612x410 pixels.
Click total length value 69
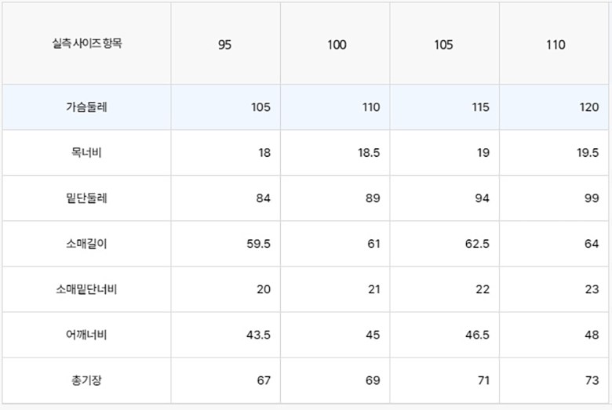(x=373, y=380)
